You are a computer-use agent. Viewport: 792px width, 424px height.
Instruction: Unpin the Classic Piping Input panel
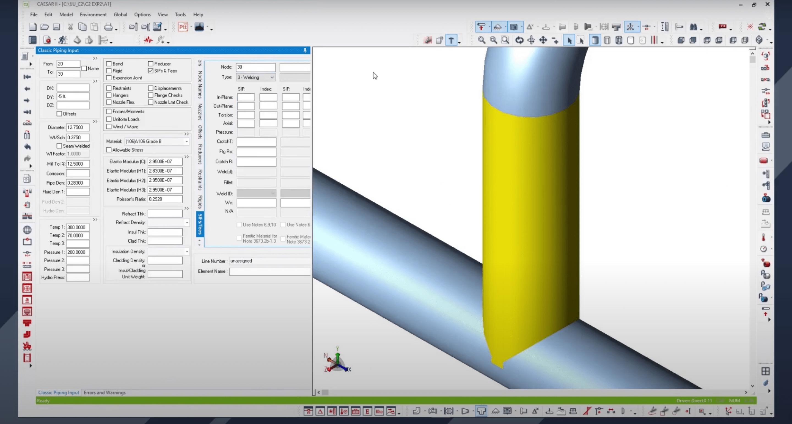[x=304, y=50]
